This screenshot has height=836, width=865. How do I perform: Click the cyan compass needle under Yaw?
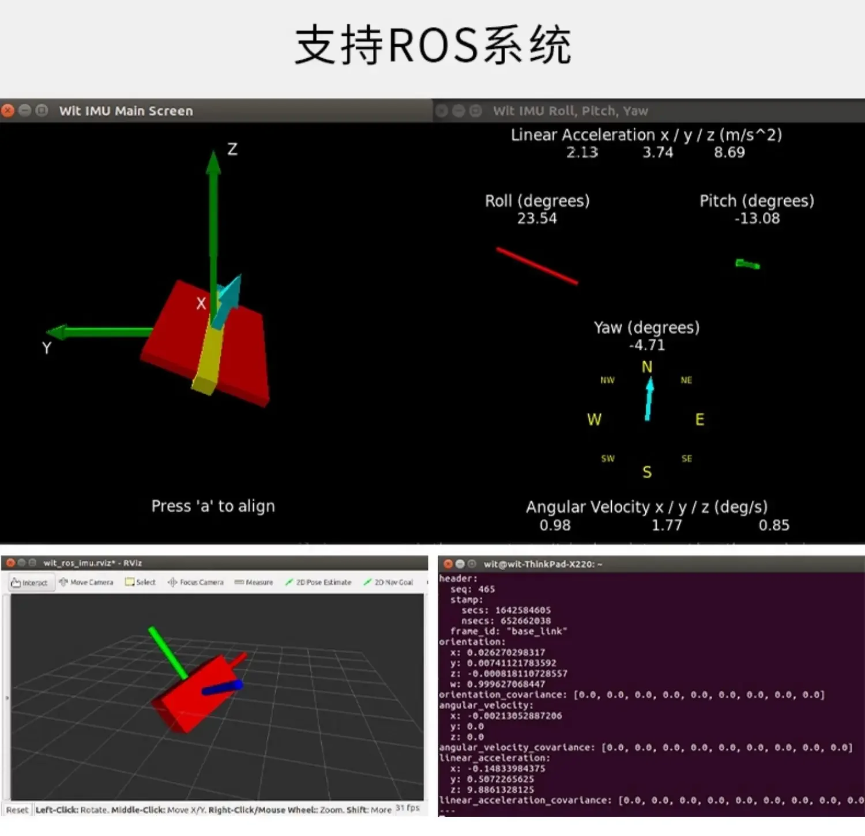coord(649,399)
